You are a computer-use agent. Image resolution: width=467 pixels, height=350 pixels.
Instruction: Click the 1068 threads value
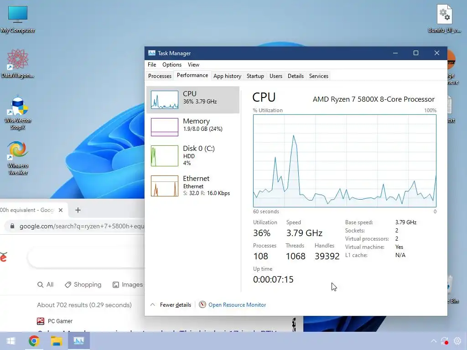click(x=296, y=256)
